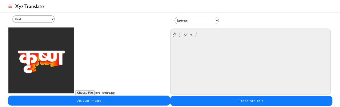This screenshot has height=107, width=340.
Task: Click empty area below translated output text
Action: [250, 67]
